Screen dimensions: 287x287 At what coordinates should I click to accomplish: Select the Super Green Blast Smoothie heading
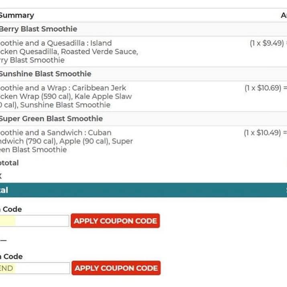click(x=51, y=119)
